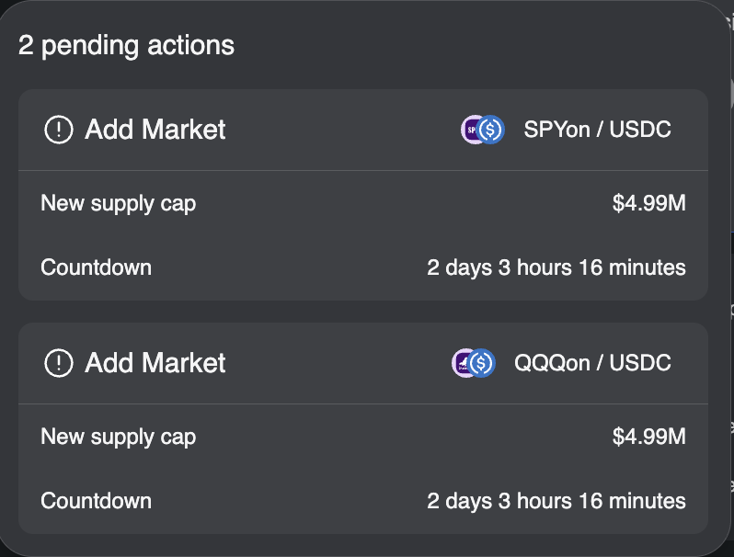The image size is (734, 557).
Task: Click the Countdown label in SPYon card
Action: point(97,267)
